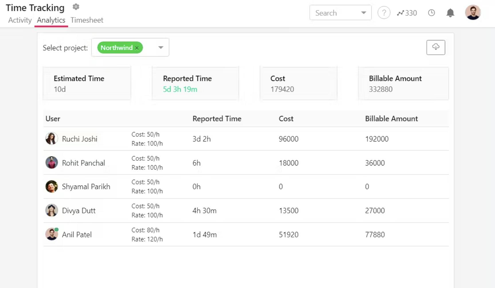Click the export download cloud icon

(436, 47)
